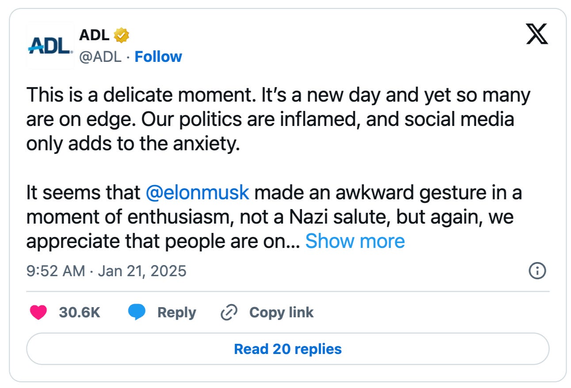
Task: Open Read 20 replies
Action: pos(288,349)
